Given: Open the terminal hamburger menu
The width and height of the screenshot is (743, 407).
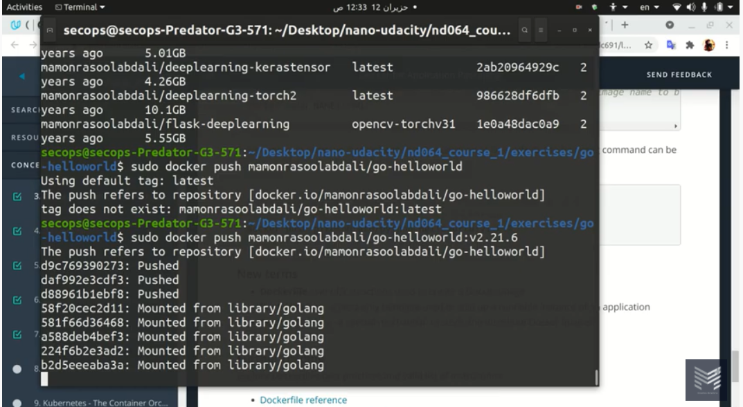Looking at the screenshot, I should (x=541, y=30).
